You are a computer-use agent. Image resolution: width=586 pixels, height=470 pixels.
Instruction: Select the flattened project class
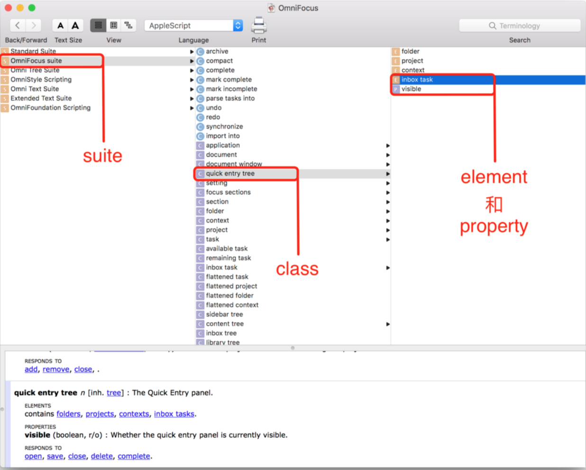pyautogui.click(x=293, y=286)
